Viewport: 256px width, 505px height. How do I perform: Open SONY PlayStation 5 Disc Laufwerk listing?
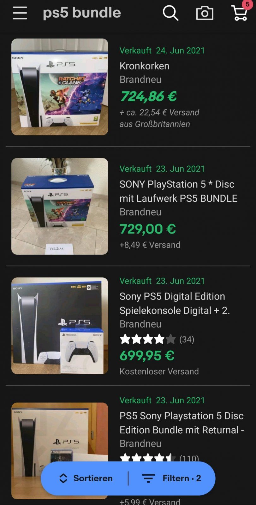point(178,191)
